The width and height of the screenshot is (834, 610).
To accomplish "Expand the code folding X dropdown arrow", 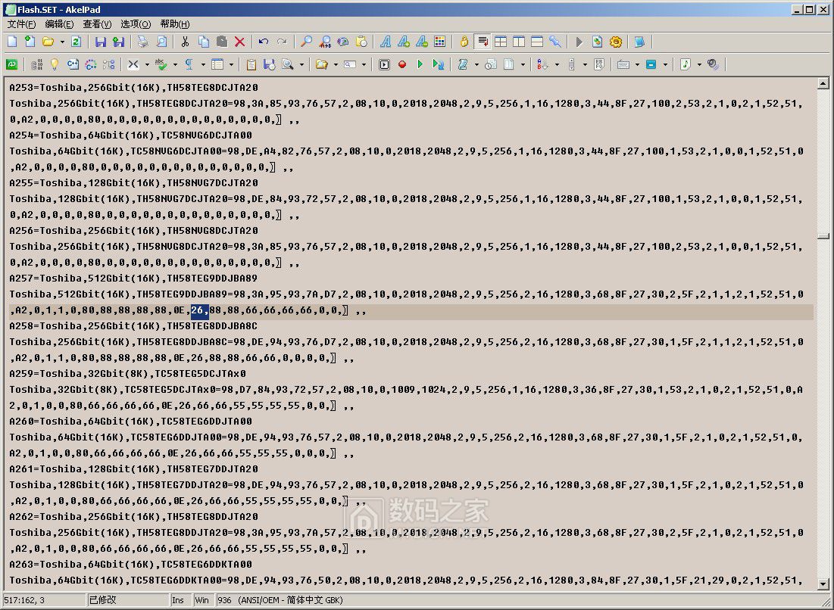I will pyautogui.click(x=148, y=64).
